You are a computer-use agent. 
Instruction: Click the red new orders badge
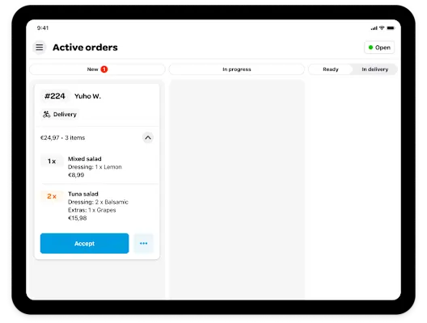point(104,69)
